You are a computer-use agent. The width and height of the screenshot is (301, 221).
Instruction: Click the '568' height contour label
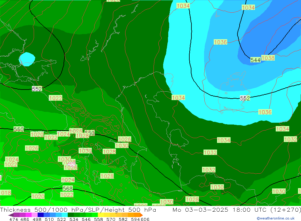pyautogui.click(x=68, y=188)
